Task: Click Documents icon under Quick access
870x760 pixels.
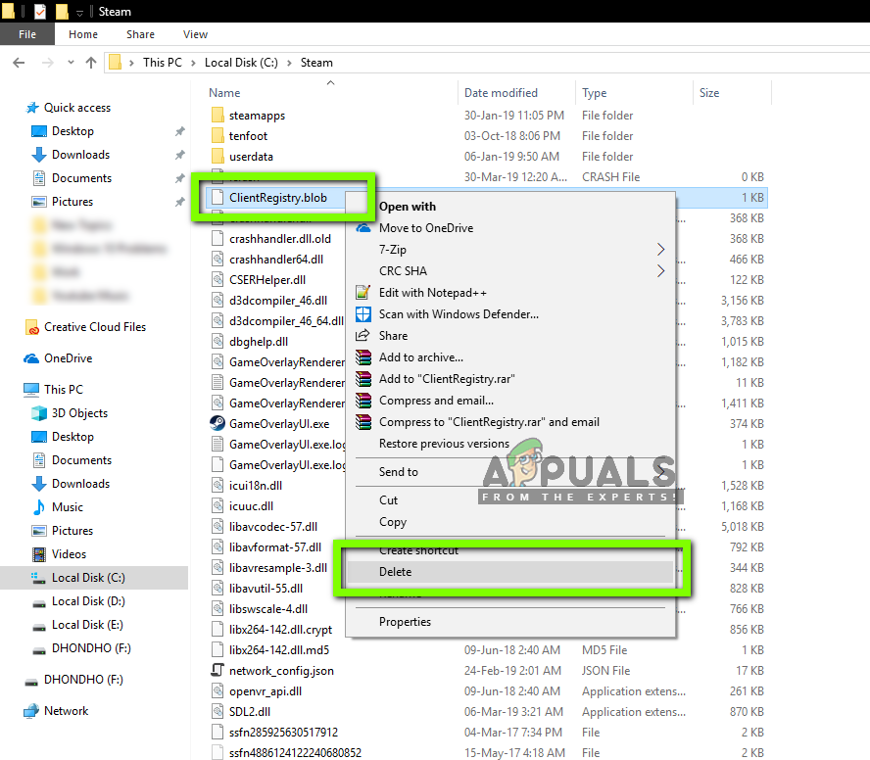Action: pyautogui.click(x=39, y=178)
